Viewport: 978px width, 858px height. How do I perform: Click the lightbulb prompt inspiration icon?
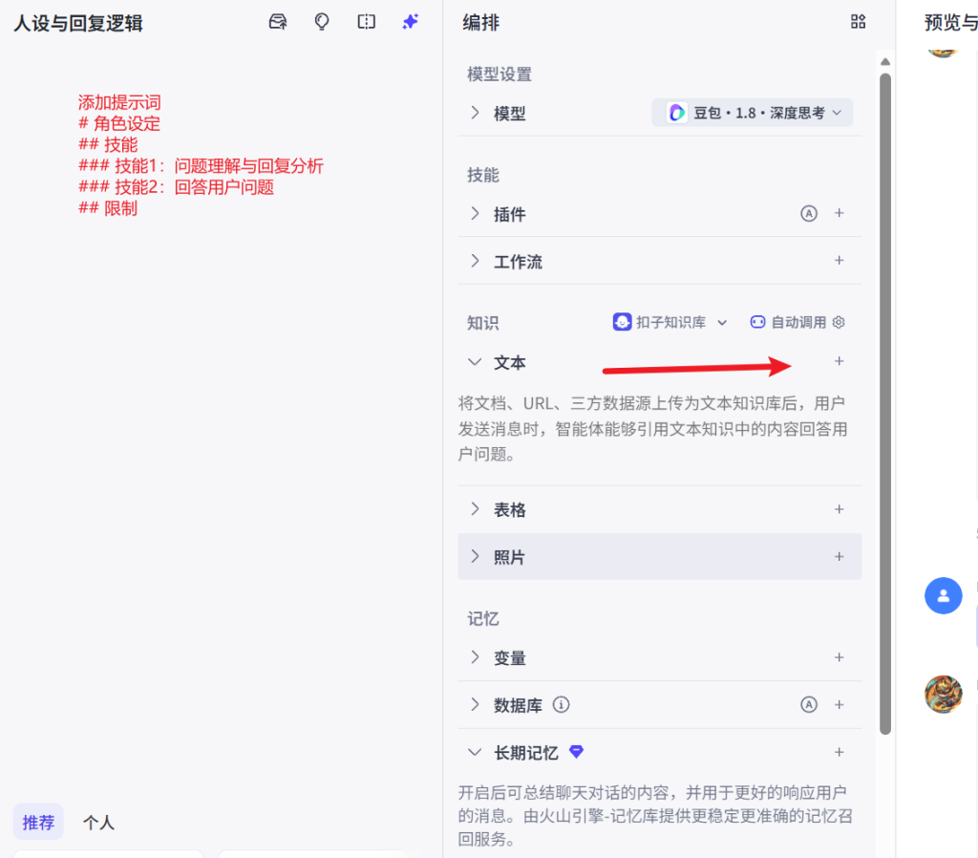pos(322,22)
